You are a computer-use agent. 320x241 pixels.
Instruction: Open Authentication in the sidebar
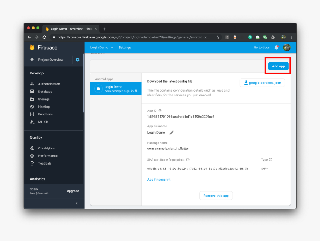pos(49,84)
